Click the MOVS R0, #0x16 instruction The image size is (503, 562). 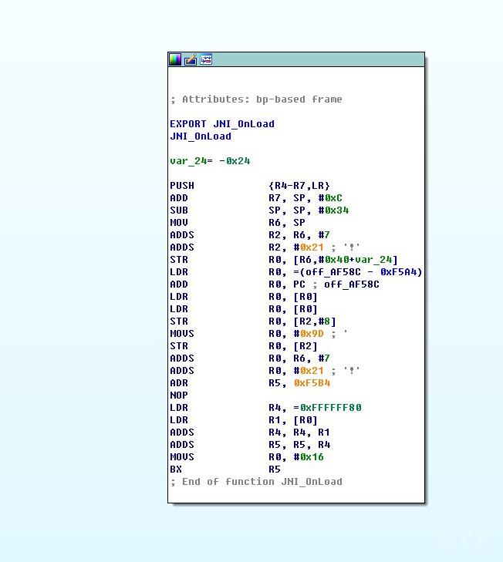247,457
